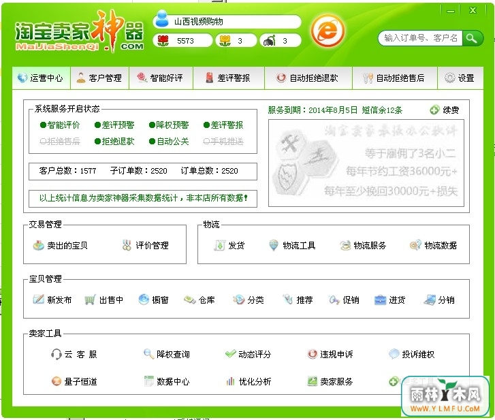
Task: Go to the 差评警报 tab
Action: 229,78
